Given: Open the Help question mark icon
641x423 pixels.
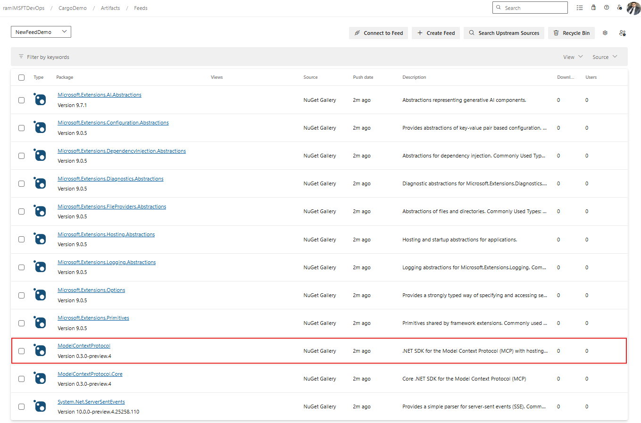Looking at the screenshot, I should coord(607,8).
